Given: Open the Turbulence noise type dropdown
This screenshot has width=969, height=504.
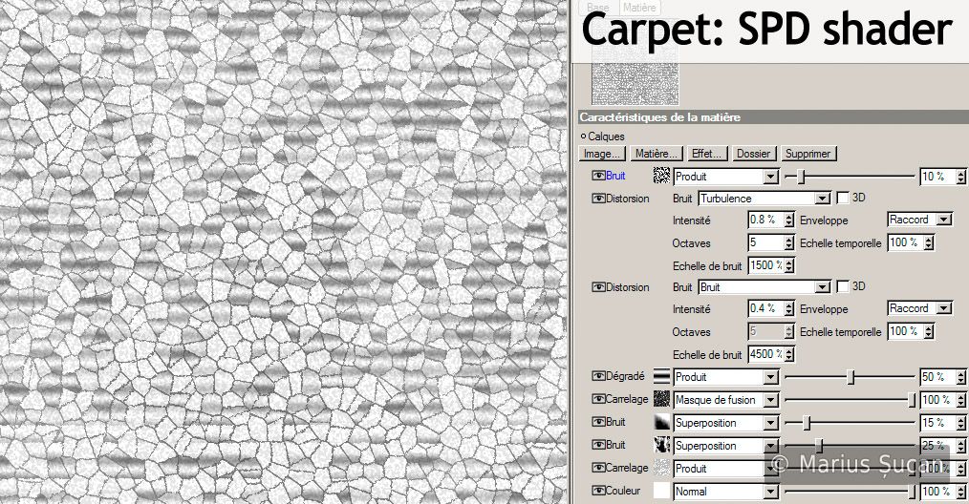Looking at the screenshot, I should point(821,199).
